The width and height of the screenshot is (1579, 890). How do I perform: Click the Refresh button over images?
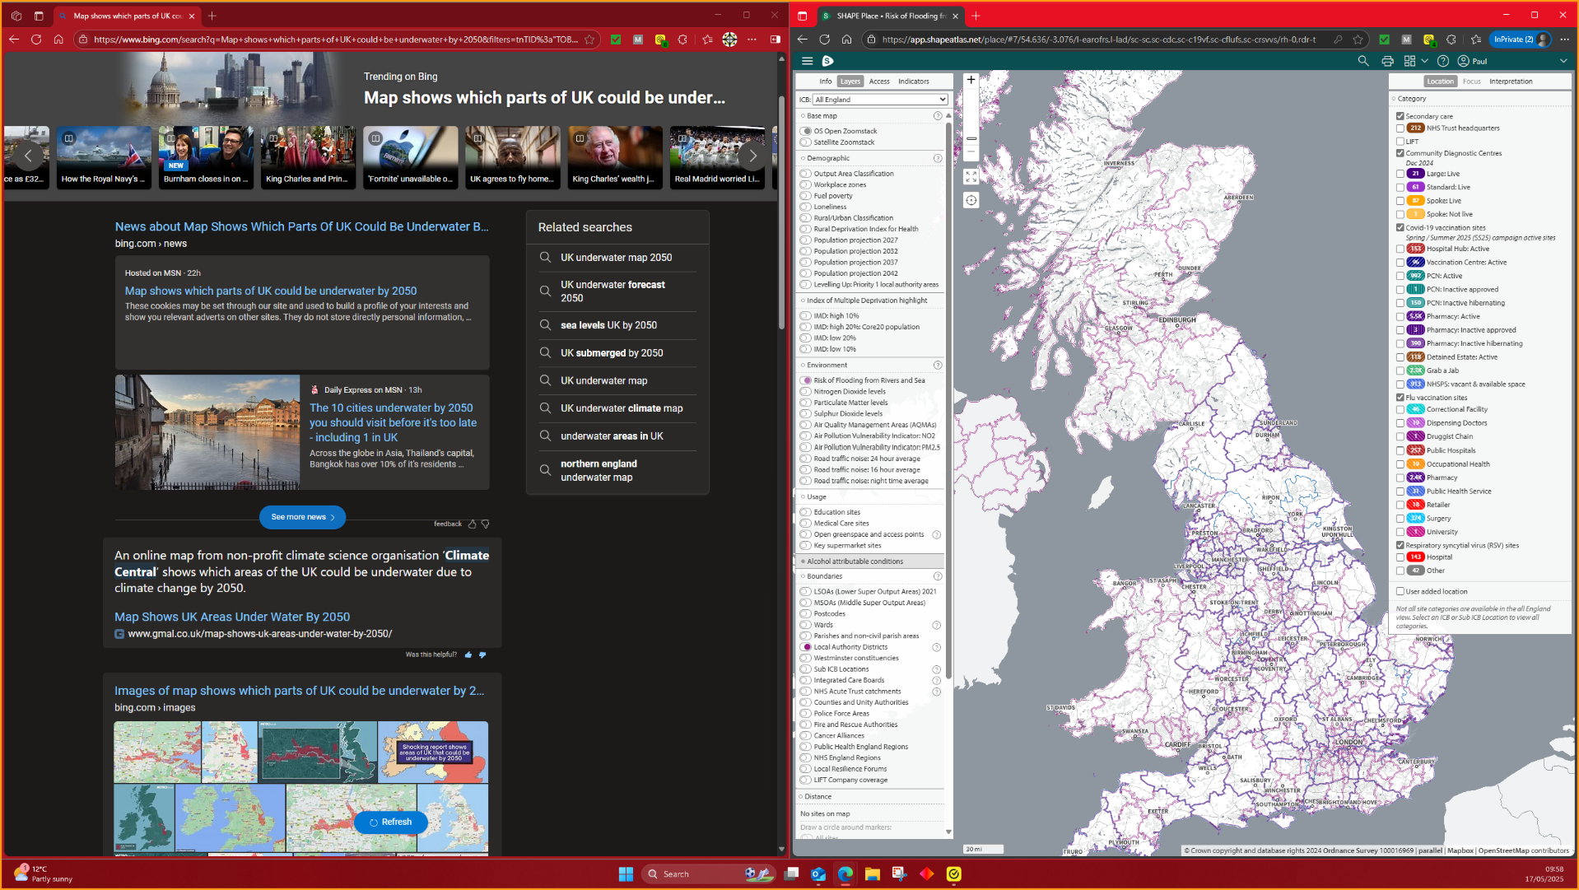[x=390, y=822]
